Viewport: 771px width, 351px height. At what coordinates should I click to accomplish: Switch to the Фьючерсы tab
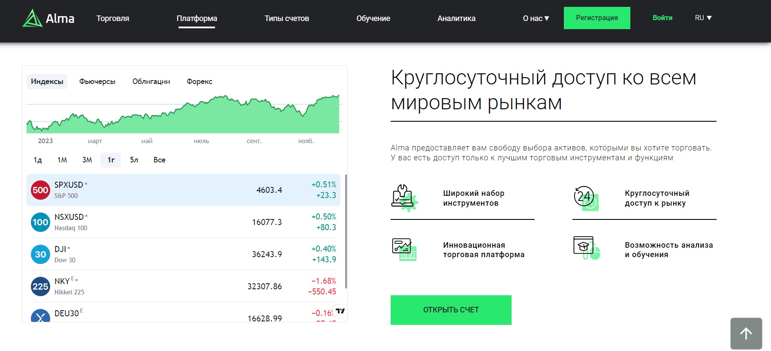pyautogui.click(x=97, y=81)
